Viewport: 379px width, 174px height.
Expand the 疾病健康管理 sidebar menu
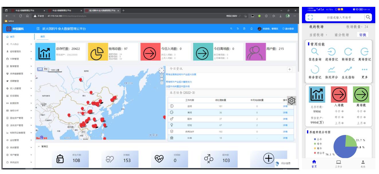(17, 74)
